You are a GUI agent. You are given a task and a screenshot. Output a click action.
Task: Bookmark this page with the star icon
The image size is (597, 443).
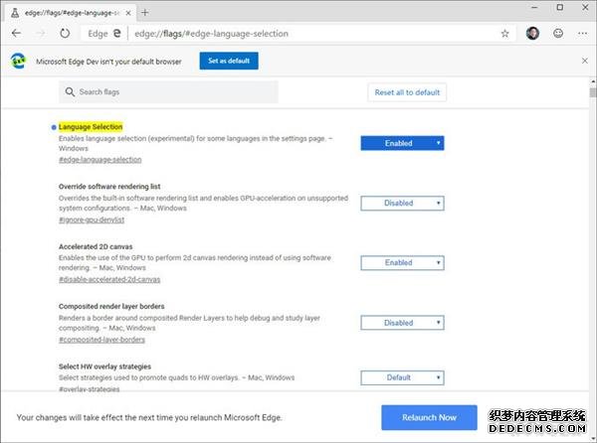pyautogui.click(x=504, y=34)
